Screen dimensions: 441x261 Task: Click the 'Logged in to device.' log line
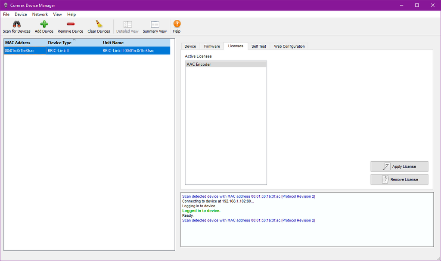(x=202, y=211)
